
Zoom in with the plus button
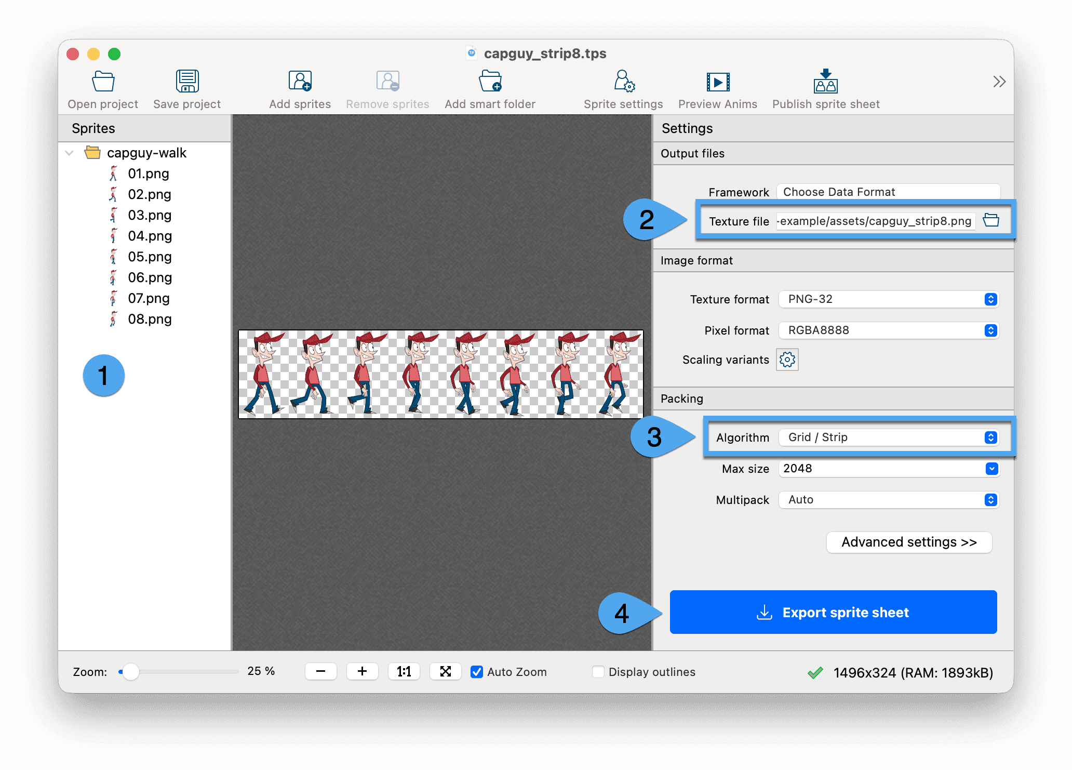[362, 671]
